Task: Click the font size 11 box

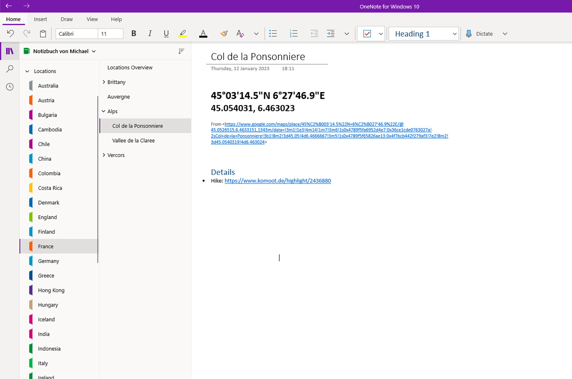Action: tap(110, 34)
